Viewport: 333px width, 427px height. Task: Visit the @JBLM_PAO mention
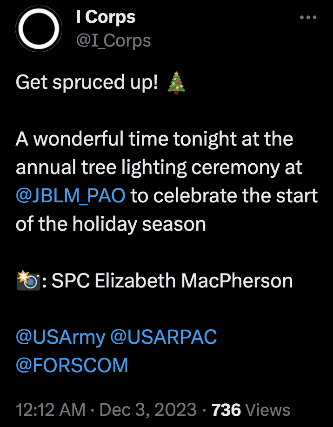pos(71,196)
